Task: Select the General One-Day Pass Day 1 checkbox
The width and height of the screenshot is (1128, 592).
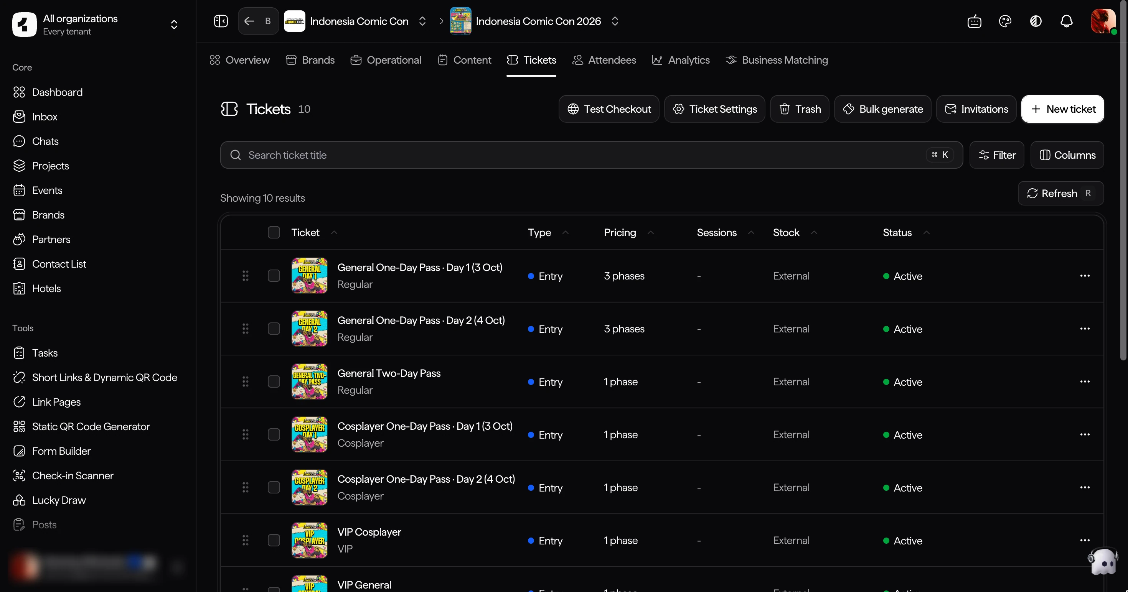Action: 274,276
